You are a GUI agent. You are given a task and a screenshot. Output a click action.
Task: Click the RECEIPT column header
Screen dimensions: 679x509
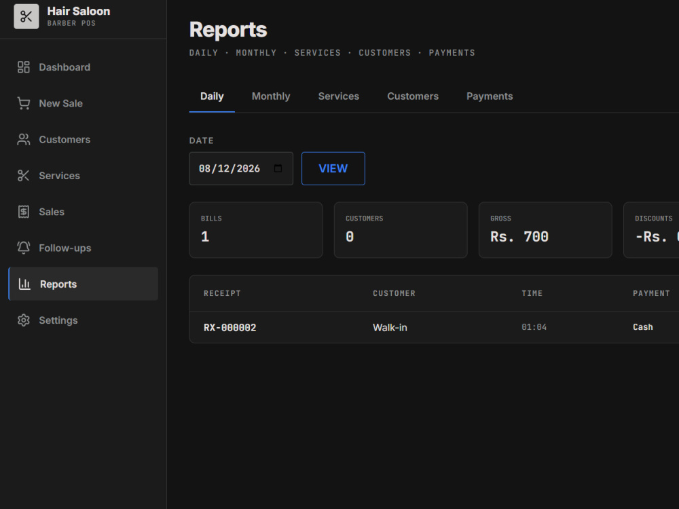222,293
